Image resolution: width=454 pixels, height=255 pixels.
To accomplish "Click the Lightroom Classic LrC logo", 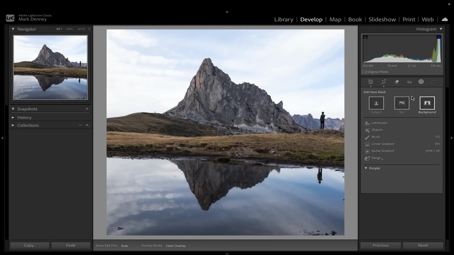I will (x=10, y=18).
